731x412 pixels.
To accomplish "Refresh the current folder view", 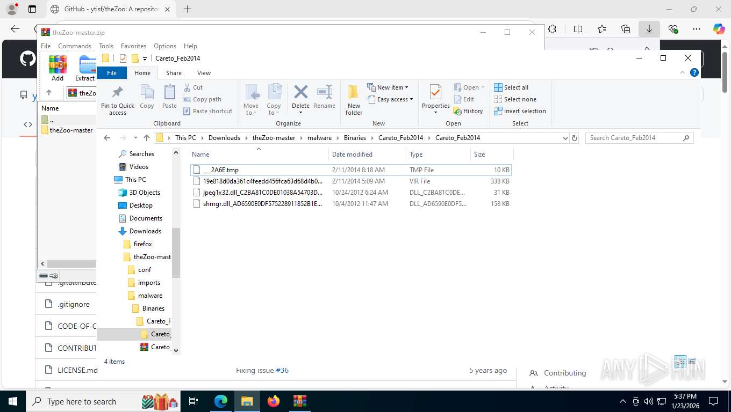I will tap(575, 138).
